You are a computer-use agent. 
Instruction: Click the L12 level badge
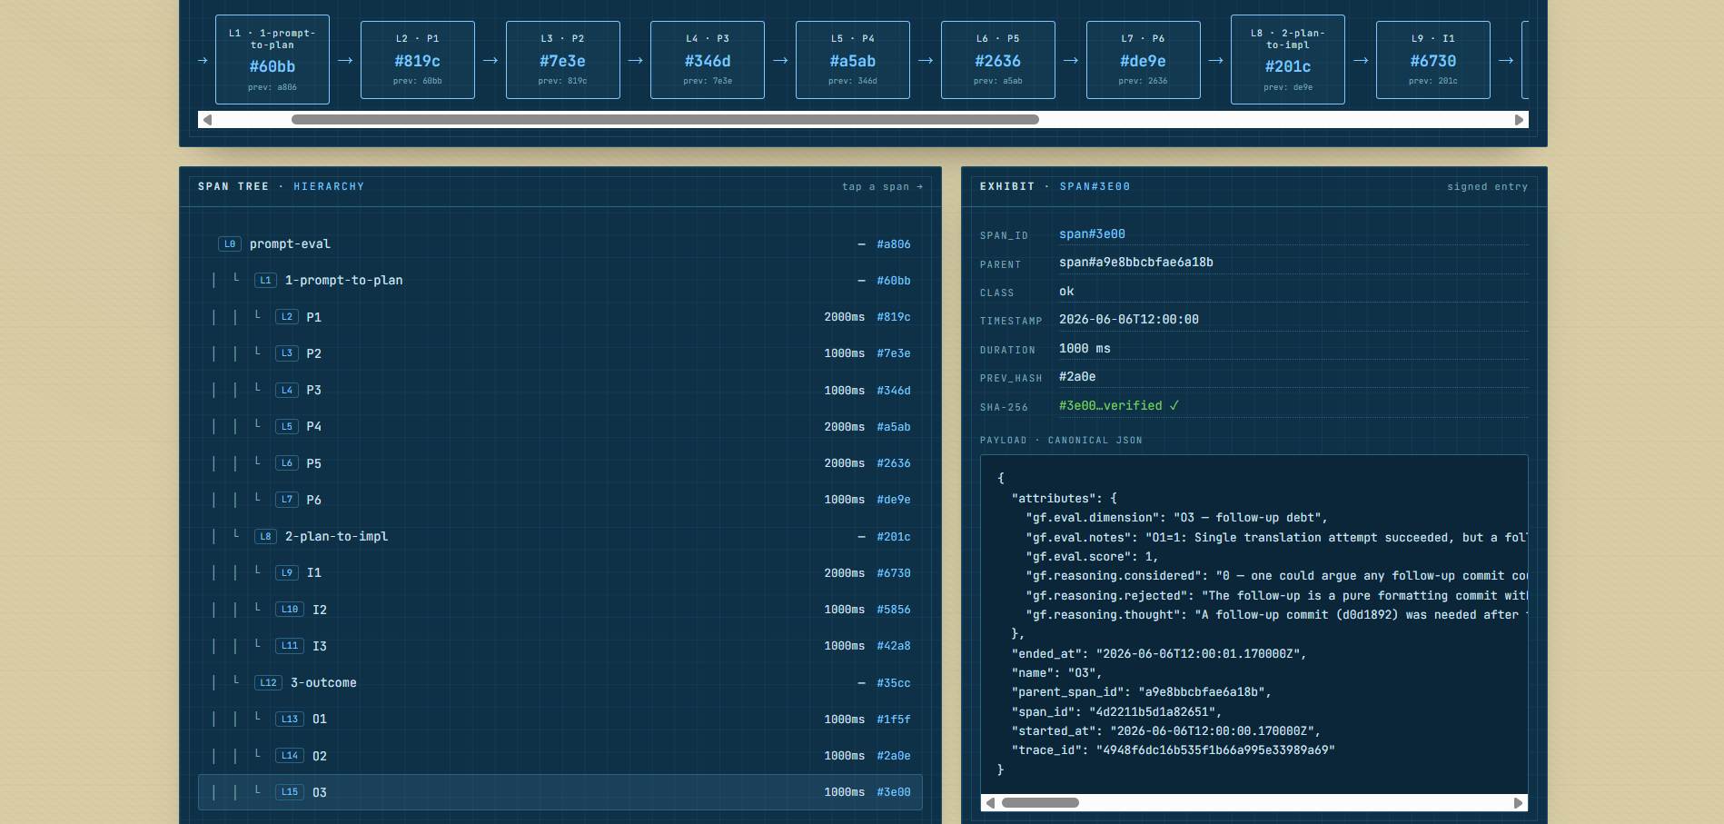(x=268, y=682)
